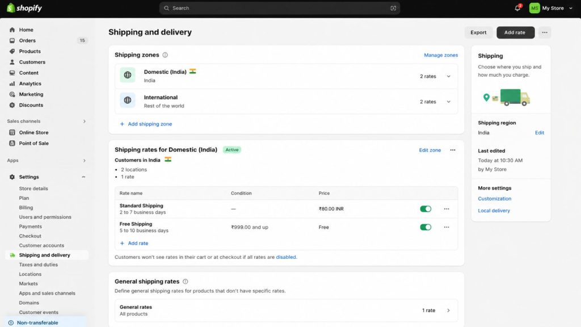The height and width of the screenshot is (327, 581).
Task: Open Taxes and duties settings
Action: click(38, 265)
